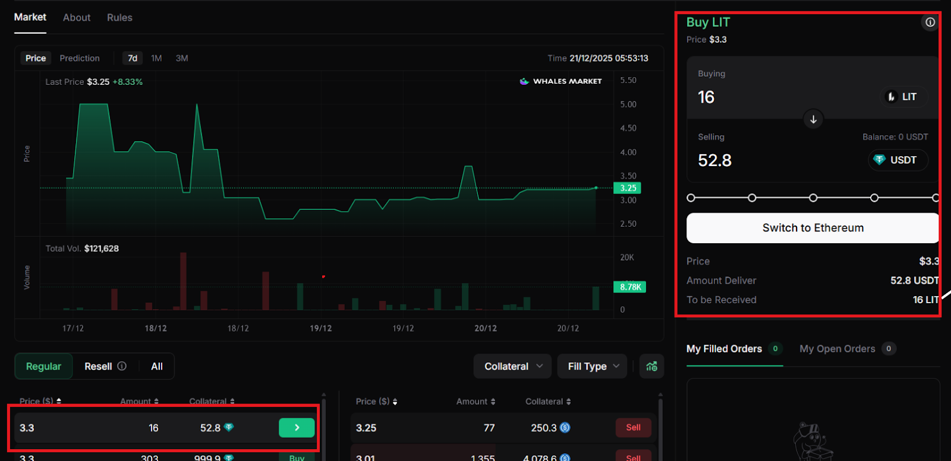Expand the Fill Type dropdown
Viewport: 951px width, 461px height.
[x=593, y=366]
